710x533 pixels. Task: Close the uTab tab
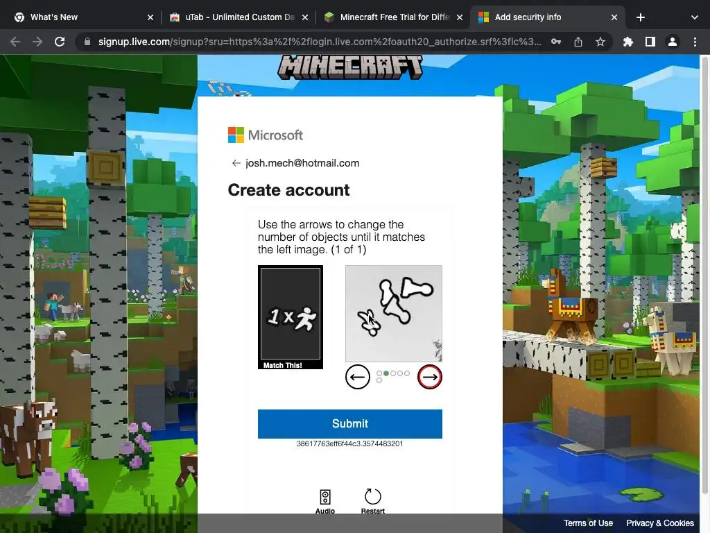tap(305, 17)
